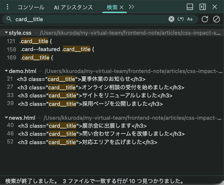The width and height of the screenshot is (224, 185).
Task: Clear the search results with the circle-slash icon
Action: [x=216, y=19]
